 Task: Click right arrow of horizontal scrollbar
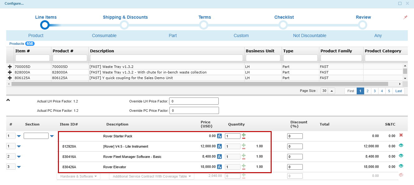(x=400, y=84)
